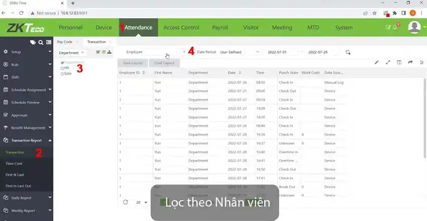Open the Time Card report link
Viewport: 427px width, 221px height.
coord(14,164)
